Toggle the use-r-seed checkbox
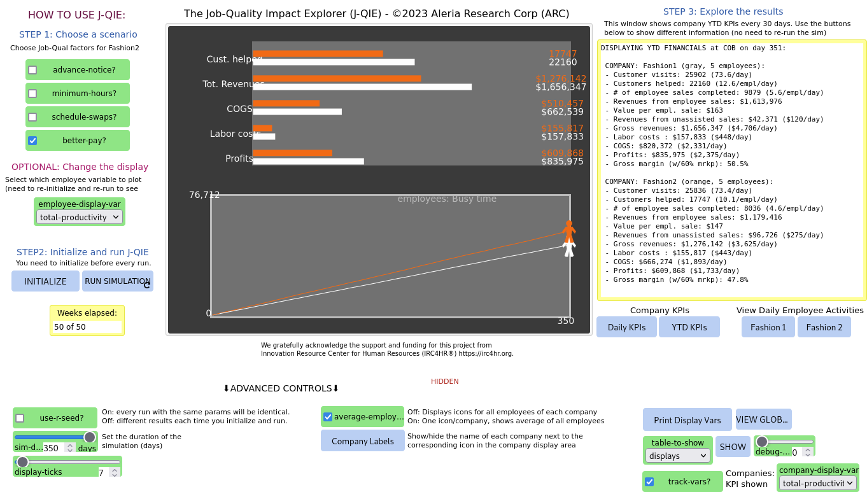Viewport: 867px width, 492px height. 20,418
